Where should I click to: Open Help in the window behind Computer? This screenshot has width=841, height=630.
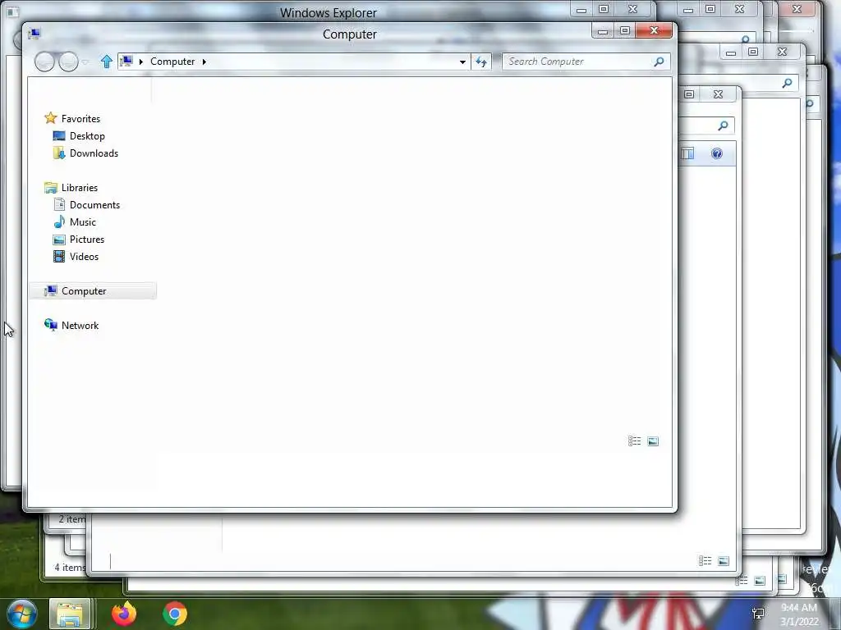(x=716, y=153)
